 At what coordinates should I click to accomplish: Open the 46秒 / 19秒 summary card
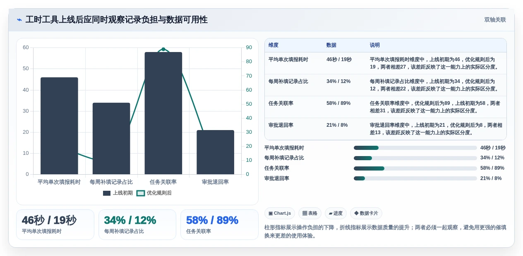(x=55, y=225)
